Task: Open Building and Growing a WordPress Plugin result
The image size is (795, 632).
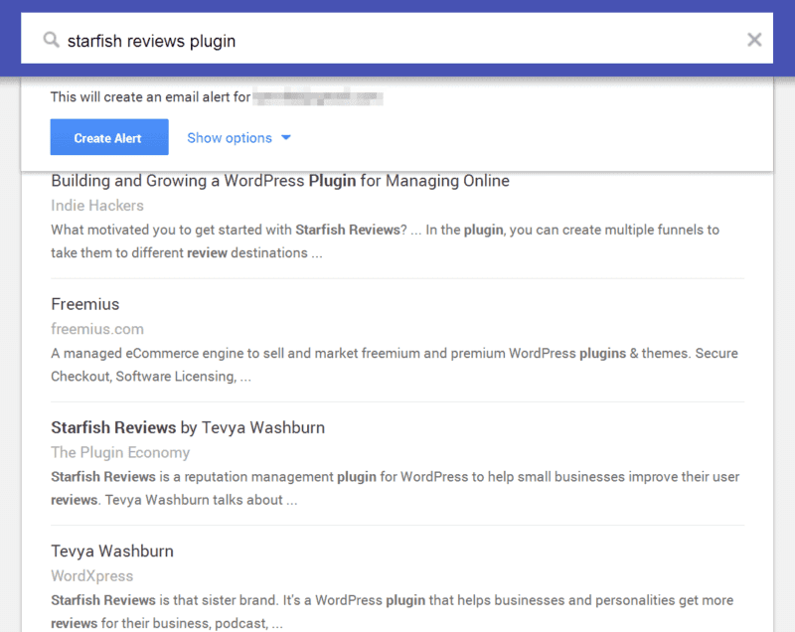Action: pos(280,181)
